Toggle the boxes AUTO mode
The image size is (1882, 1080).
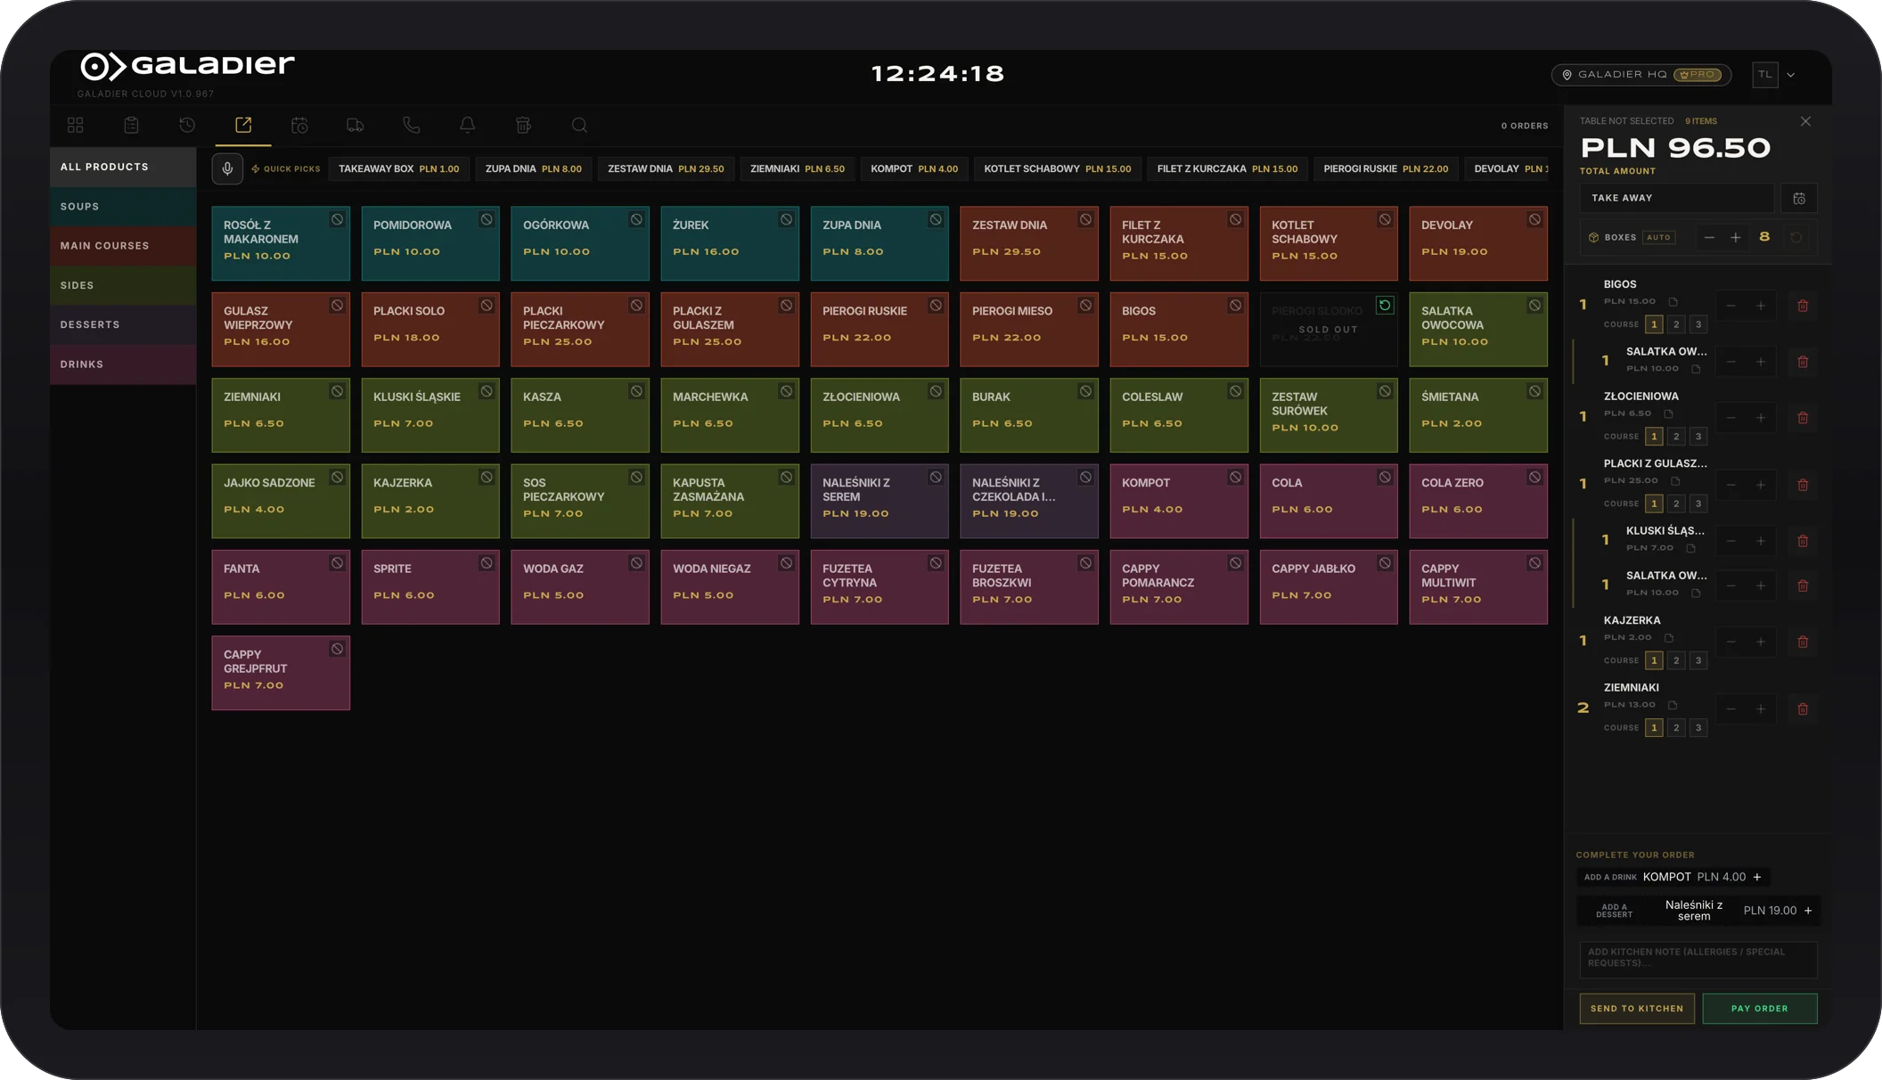1658,238
